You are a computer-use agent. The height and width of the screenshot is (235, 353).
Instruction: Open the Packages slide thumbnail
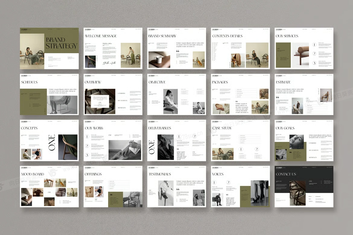pyautogui.click(x=240, y=95)
